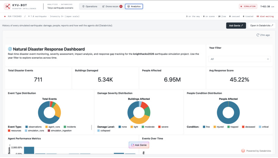The width and height of the screenshot is (278, 158).
Task: Click the Databricks logo in the footer
Action: tap(243, 151)
